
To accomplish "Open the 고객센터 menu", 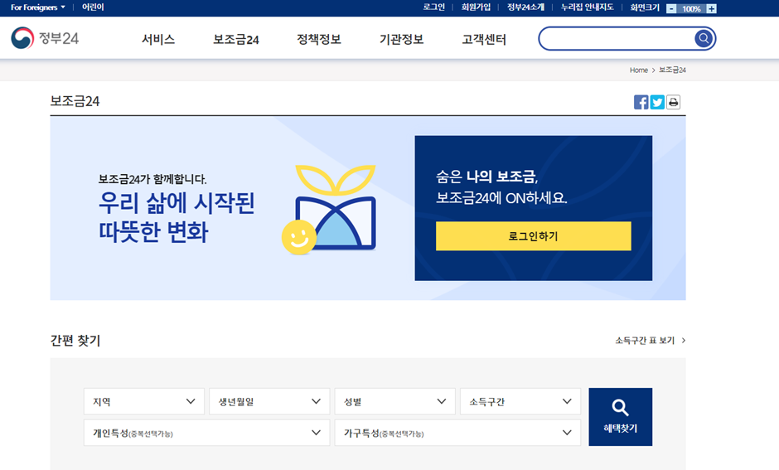I will point(484,39).
